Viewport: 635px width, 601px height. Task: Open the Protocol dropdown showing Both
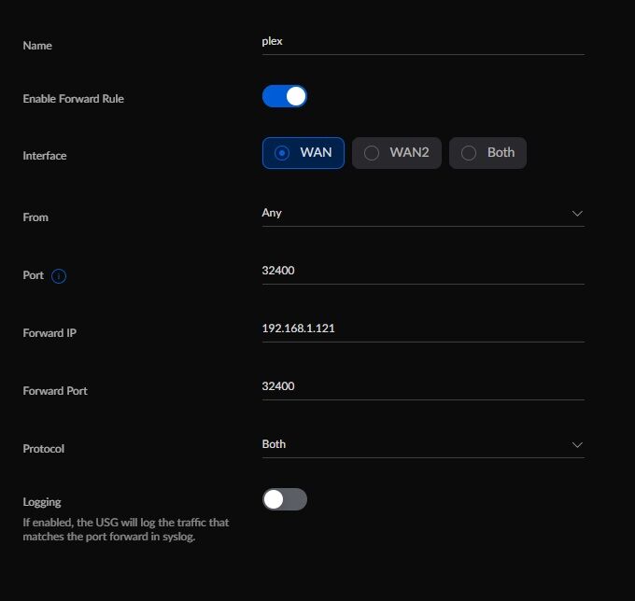(x=423, y=445)
